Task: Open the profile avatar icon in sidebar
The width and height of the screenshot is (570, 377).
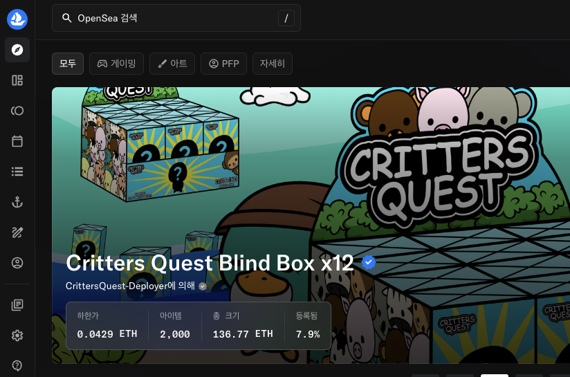Action: click(x=17, y=262)
